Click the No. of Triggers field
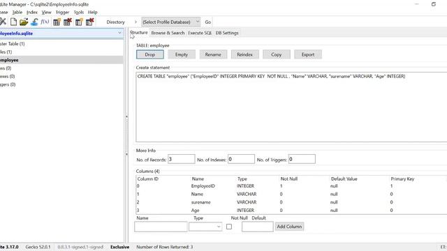Viewport: 447px width, 251px height. [x=302, y=159]
